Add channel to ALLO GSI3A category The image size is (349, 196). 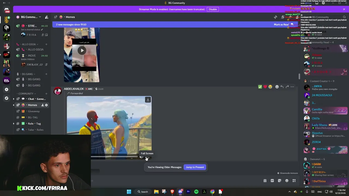tap(46, 44)
